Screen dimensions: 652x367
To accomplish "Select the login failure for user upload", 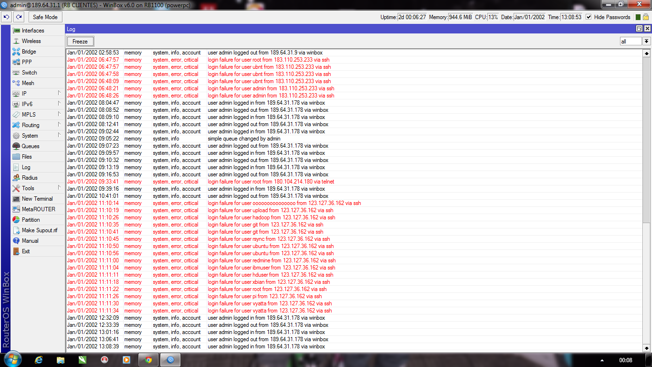I will pos(354,210).
